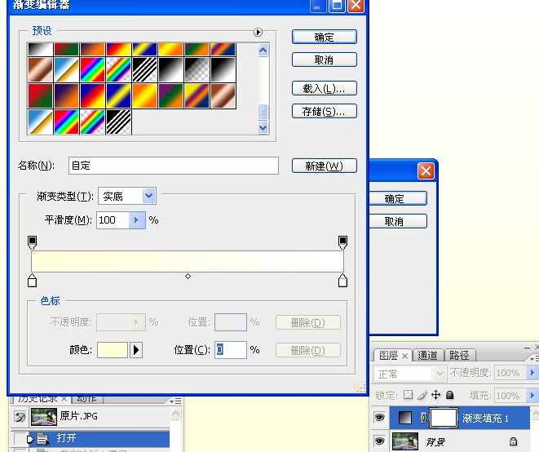
Task: Hide the 背景 layer visibility eye
Action: tap(379, 441)
